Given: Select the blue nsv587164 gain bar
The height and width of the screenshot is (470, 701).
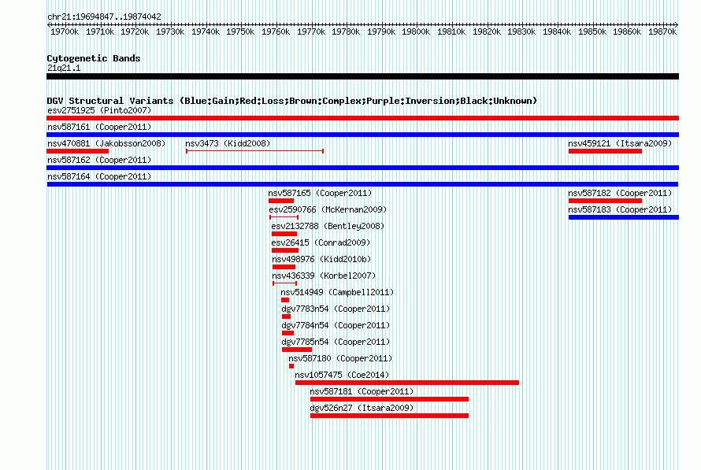Looking at the screenshot, I should point(362,184).
